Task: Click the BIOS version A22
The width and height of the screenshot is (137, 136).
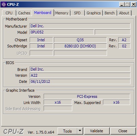Action: [80, 75]
